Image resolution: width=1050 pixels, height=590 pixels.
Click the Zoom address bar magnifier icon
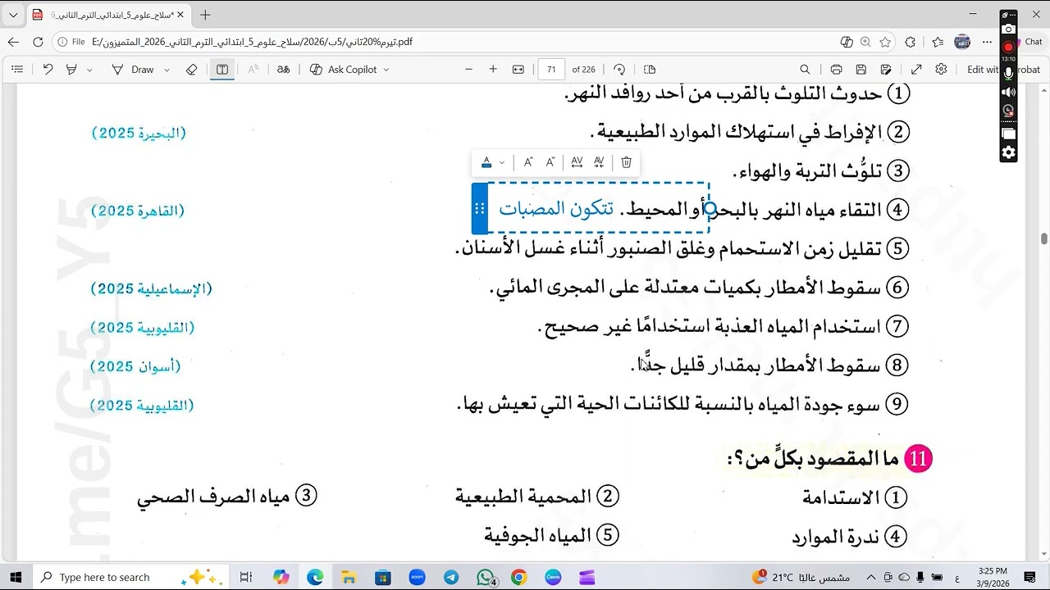point(865,42)
